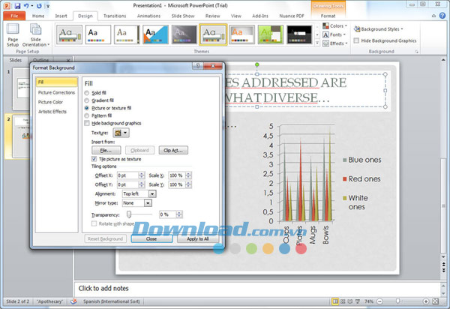Increase the Transparency percent spinner

179,213
